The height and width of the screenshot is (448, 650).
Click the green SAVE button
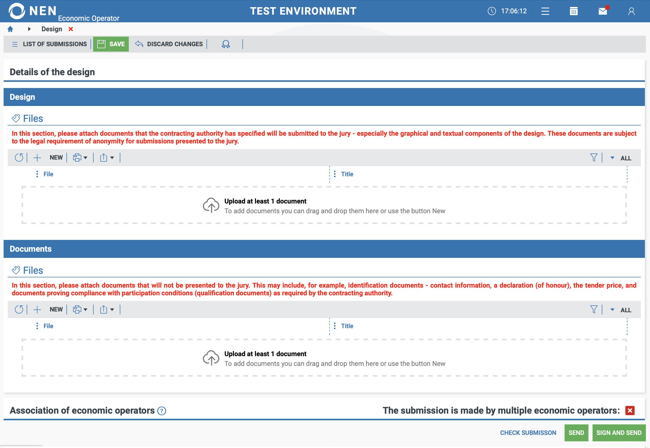click(111, 44)
